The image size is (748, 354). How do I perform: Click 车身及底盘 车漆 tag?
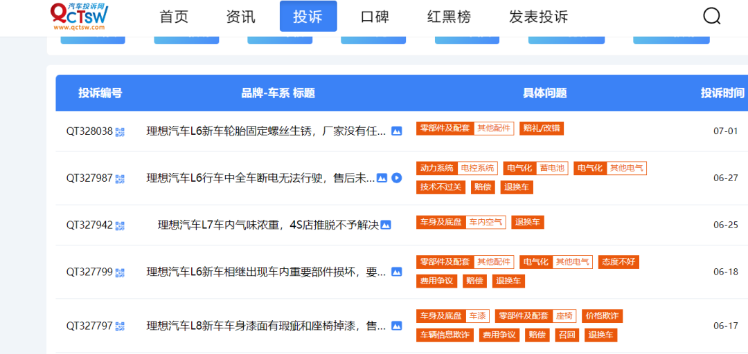pyautogui.click(x=453, y=316)
